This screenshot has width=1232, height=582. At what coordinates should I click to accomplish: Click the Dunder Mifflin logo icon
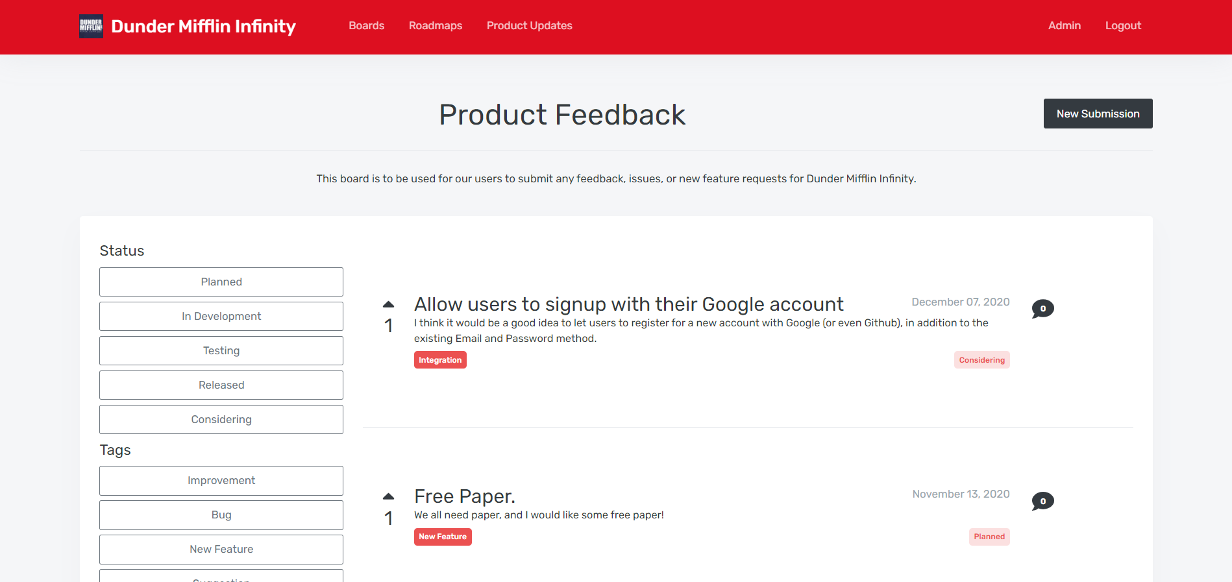(x=91, y=26)
